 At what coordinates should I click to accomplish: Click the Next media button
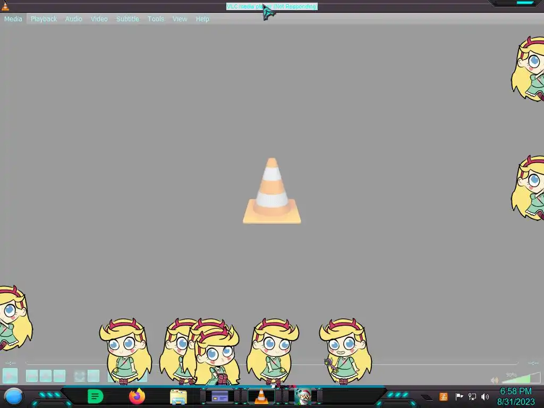(59, 376)
